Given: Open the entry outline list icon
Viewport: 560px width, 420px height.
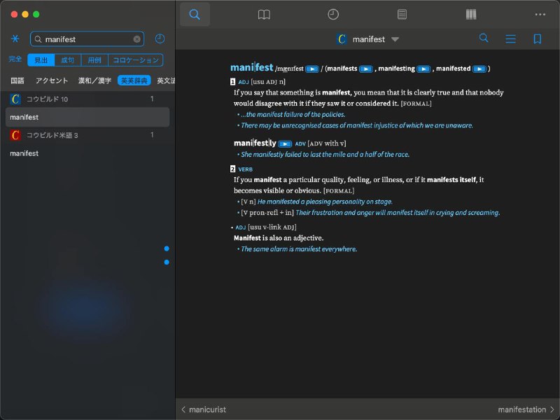Looking at the screenshot, I should pos(511,39).
